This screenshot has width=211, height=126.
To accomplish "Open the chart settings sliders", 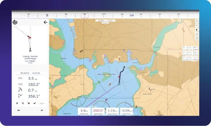I will (x=197, y=34).
